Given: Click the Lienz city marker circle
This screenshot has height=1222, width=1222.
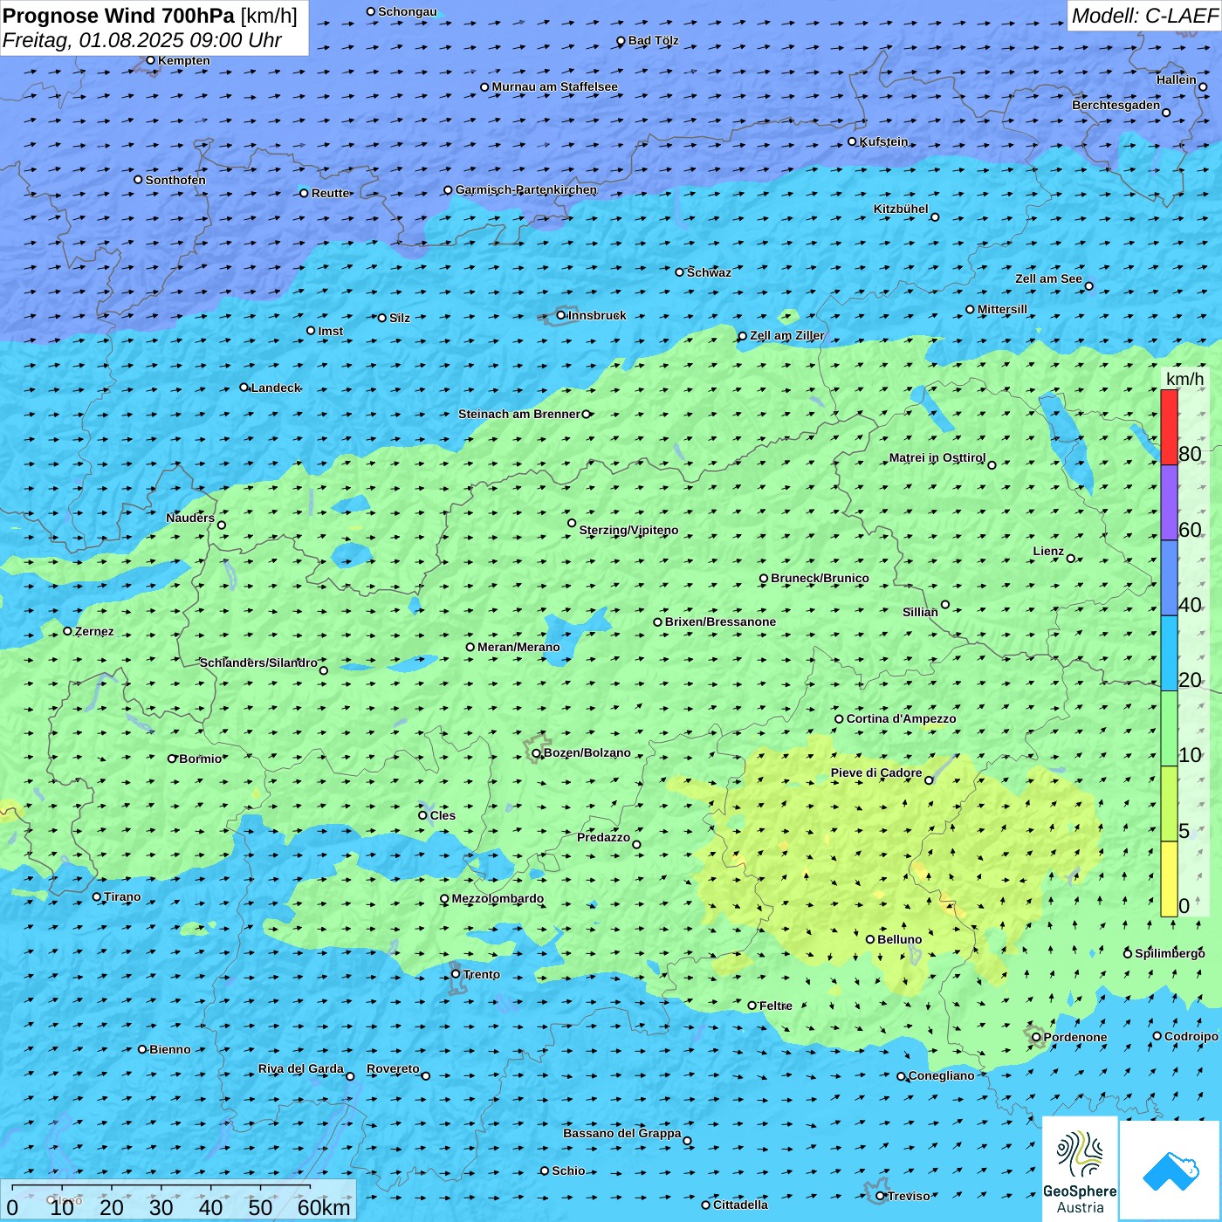Looking at the screenshot, I should (x=1071, y=559).
